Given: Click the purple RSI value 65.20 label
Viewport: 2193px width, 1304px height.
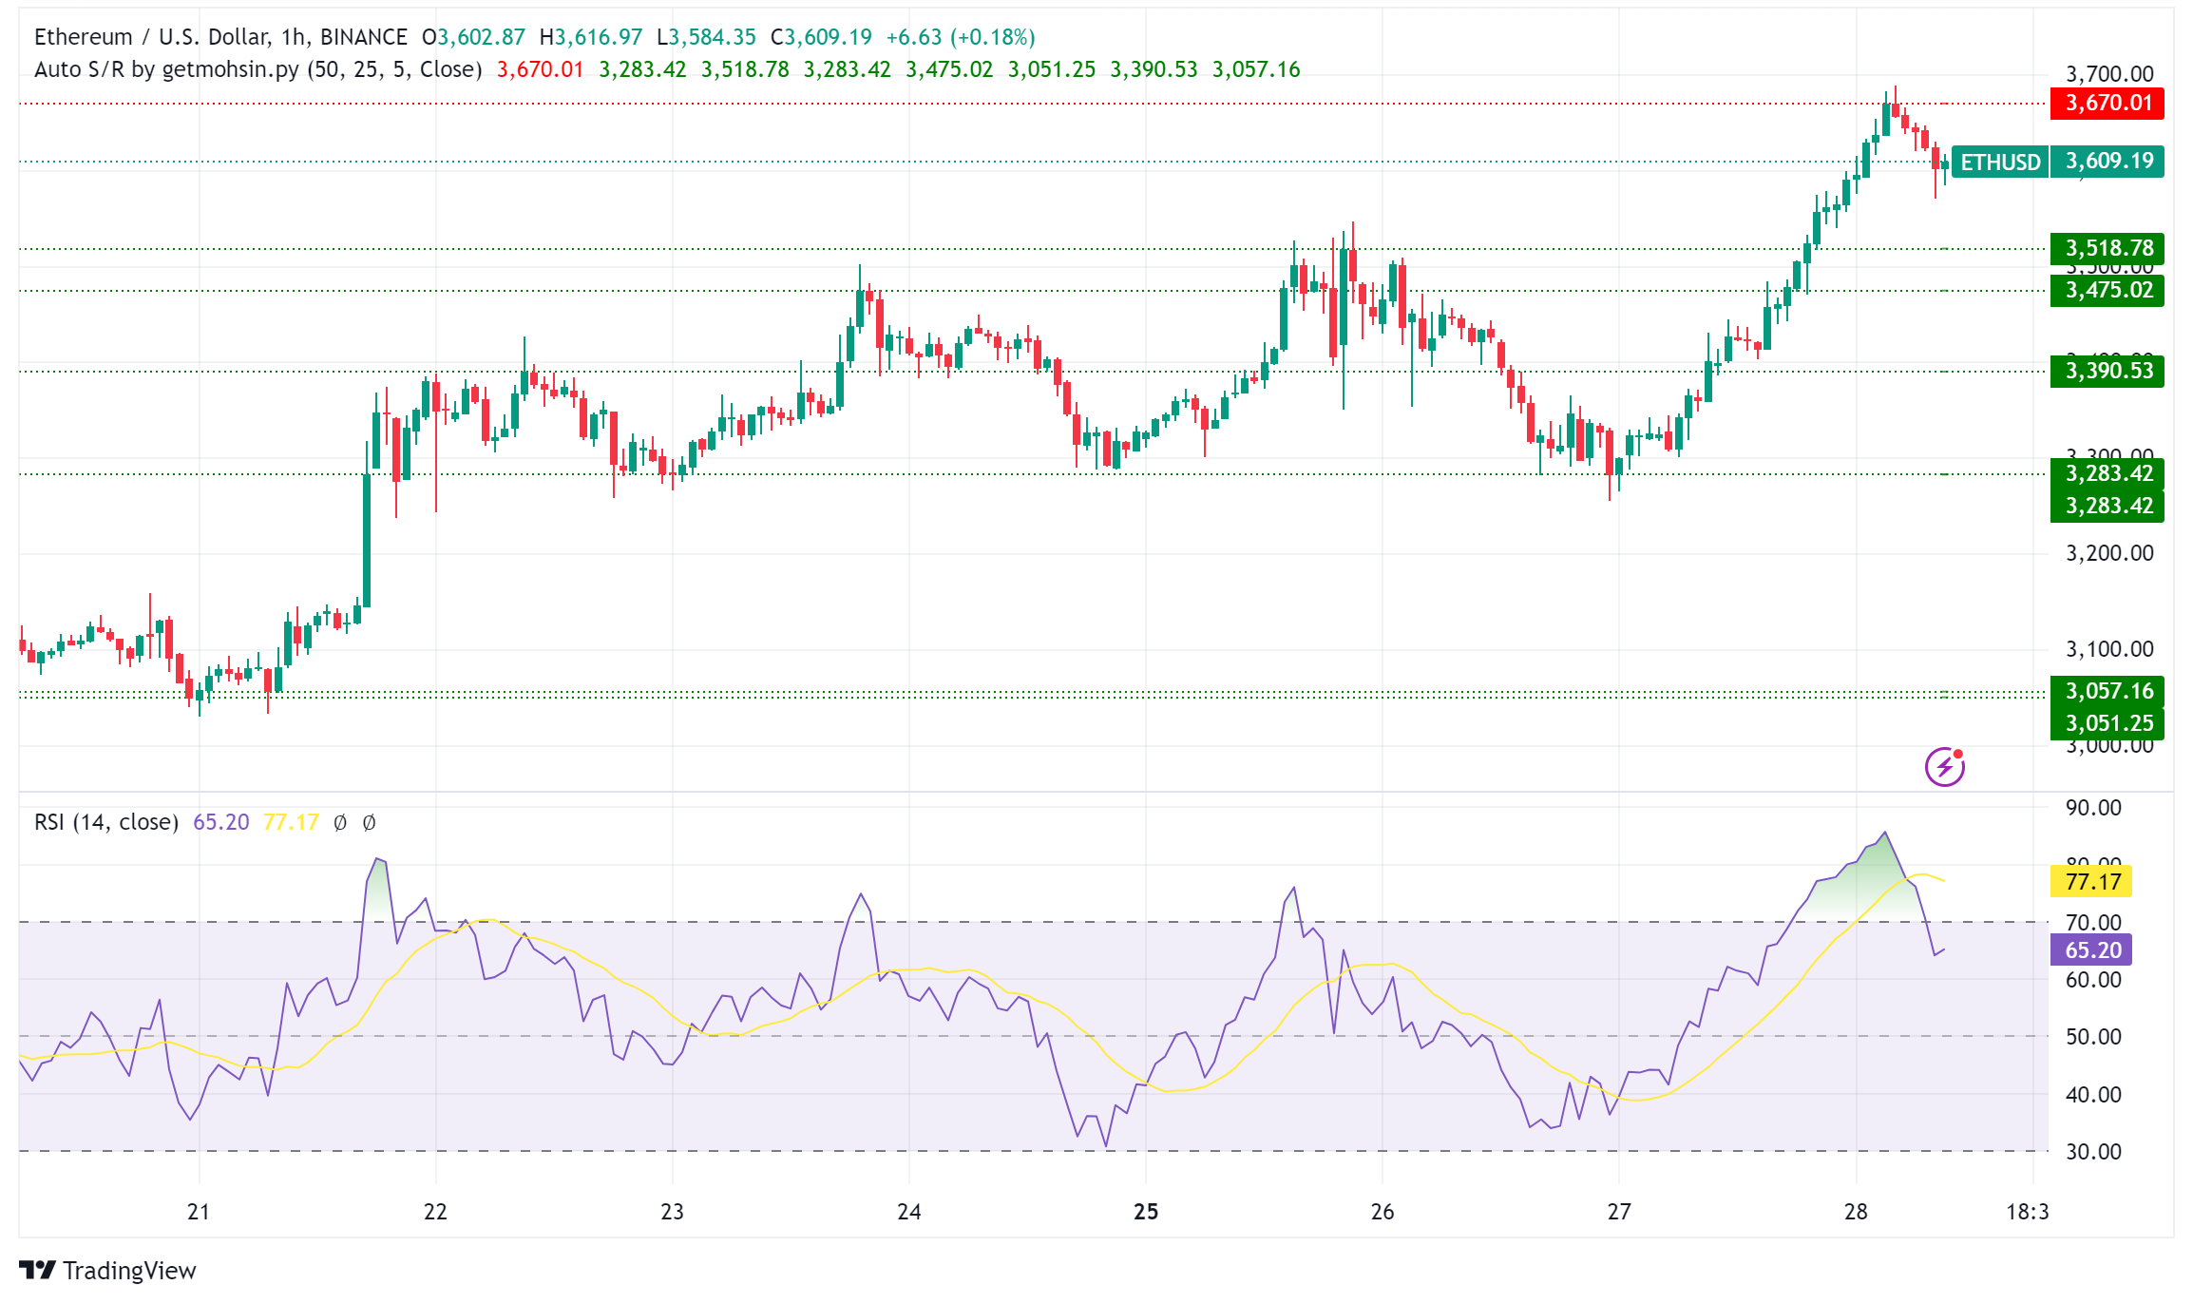Looking at the screenshot, I should click(x=2091, y=949).
